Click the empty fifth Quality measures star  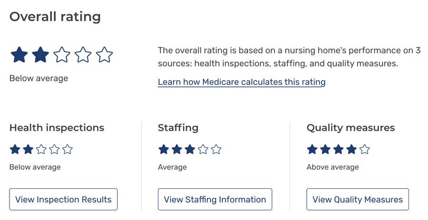click(x=364, y=149)
